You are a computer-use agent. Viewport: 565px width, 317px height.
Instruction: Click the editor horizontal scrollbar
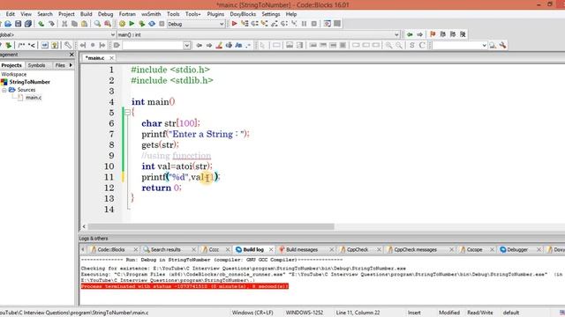pos(211,226)
